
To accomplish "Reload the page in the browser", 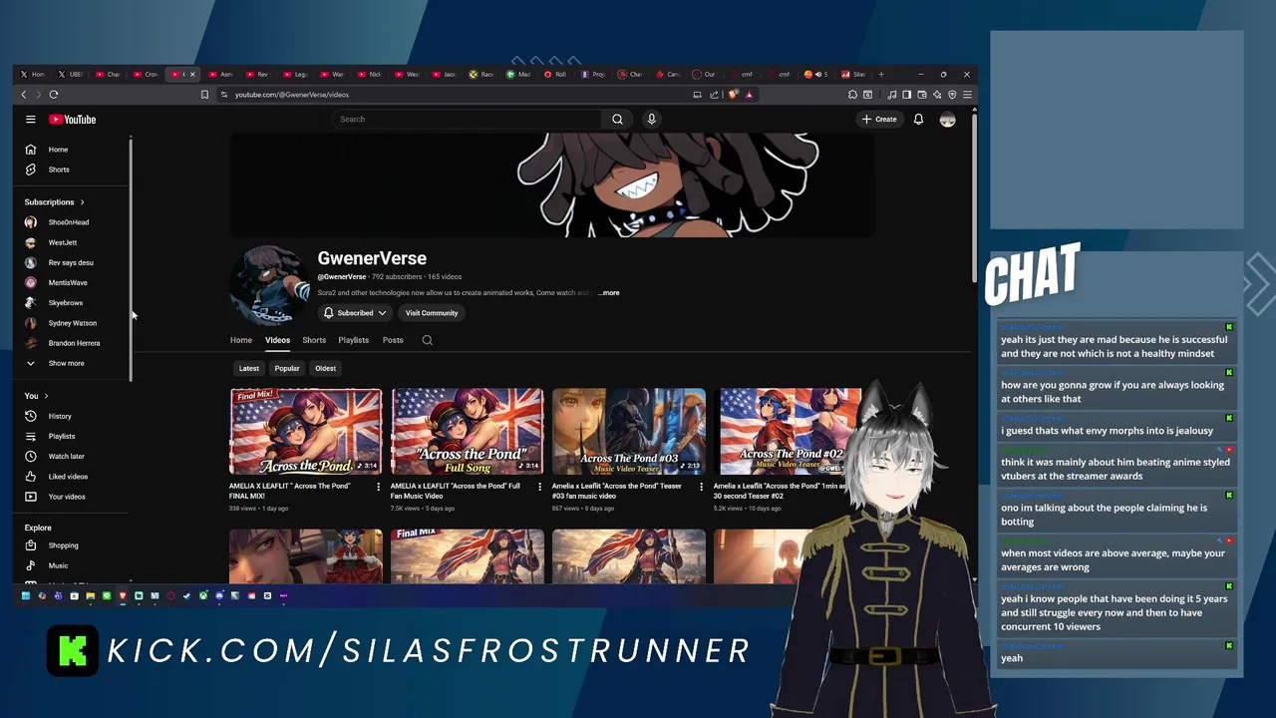I will [54, 95].
